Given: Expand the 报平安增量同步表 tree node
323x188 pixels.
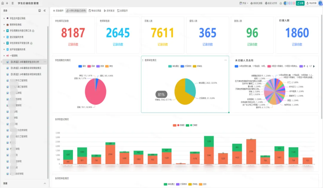Looking at the screenshot, I should click(4, 50).
